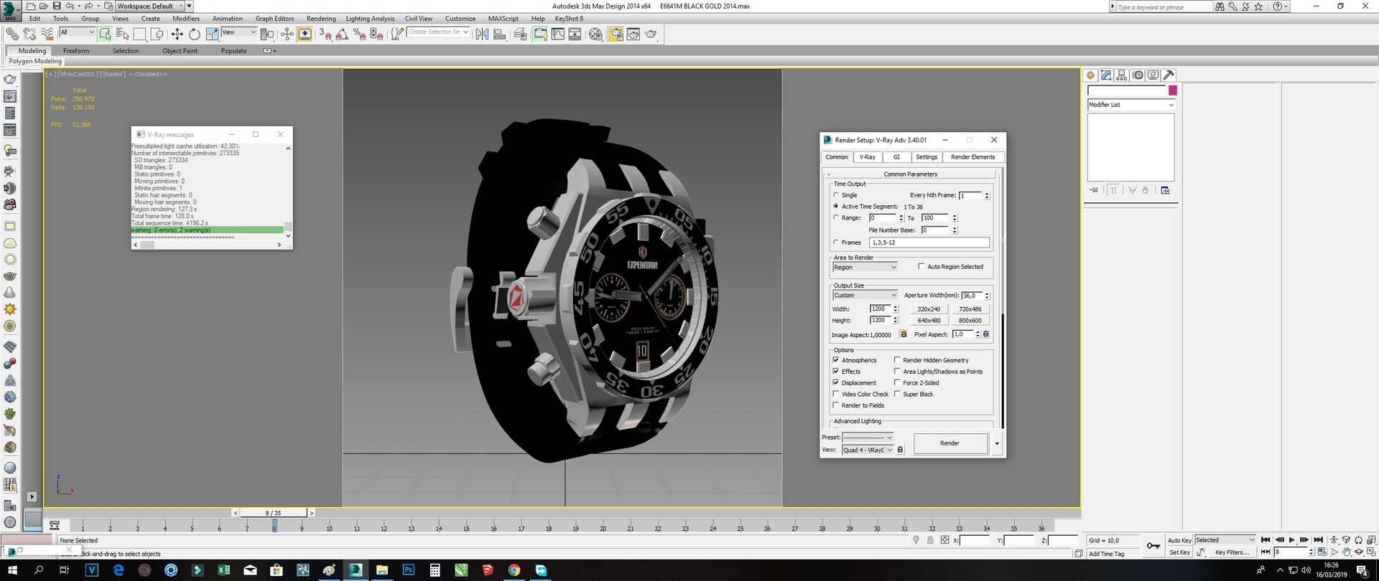Select the Single time output radio
This screenshot has width=1379, height=581.
tap(836, 195)
